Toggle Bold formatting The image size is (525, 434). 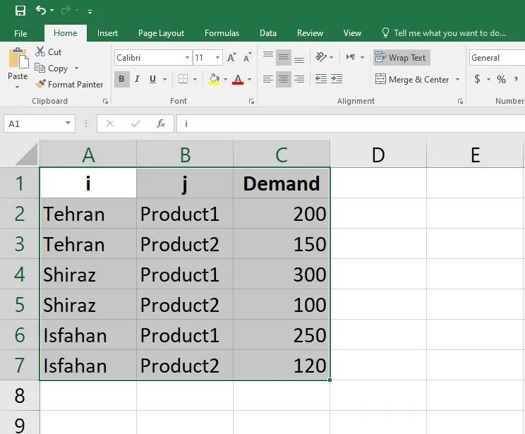(121, 79)
